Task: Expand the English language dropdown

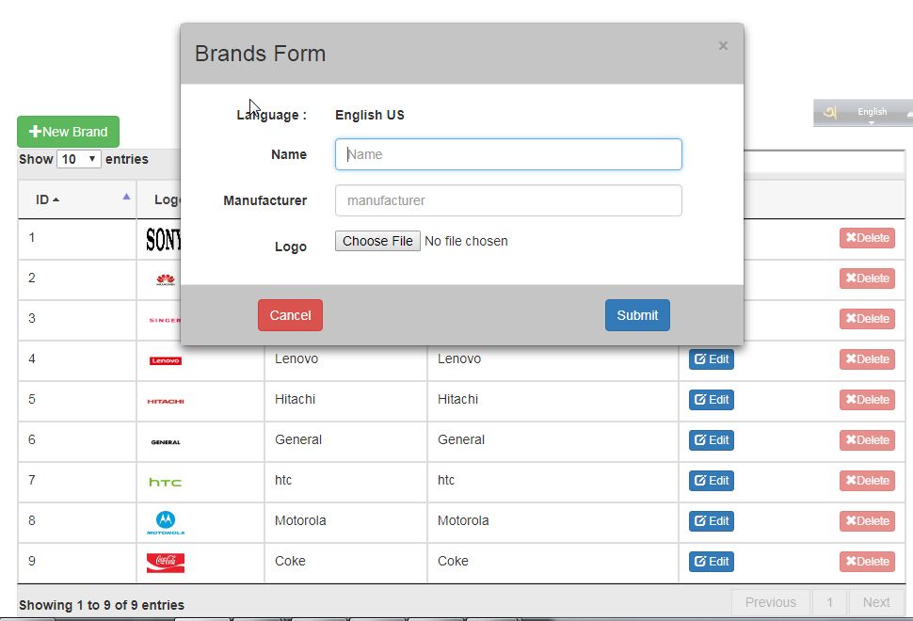Action: pyautogui.click(x=873, y=115)
